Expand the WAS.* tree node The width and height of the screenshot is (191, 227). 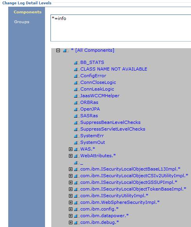tap(70, 149)
